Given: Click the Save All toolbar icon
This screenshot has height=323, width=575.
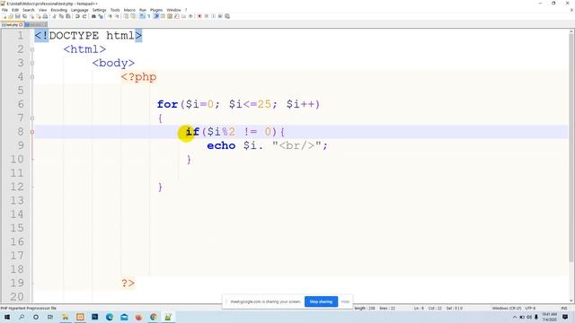Looking at the screenshot, I should click(x=24, y=16).
